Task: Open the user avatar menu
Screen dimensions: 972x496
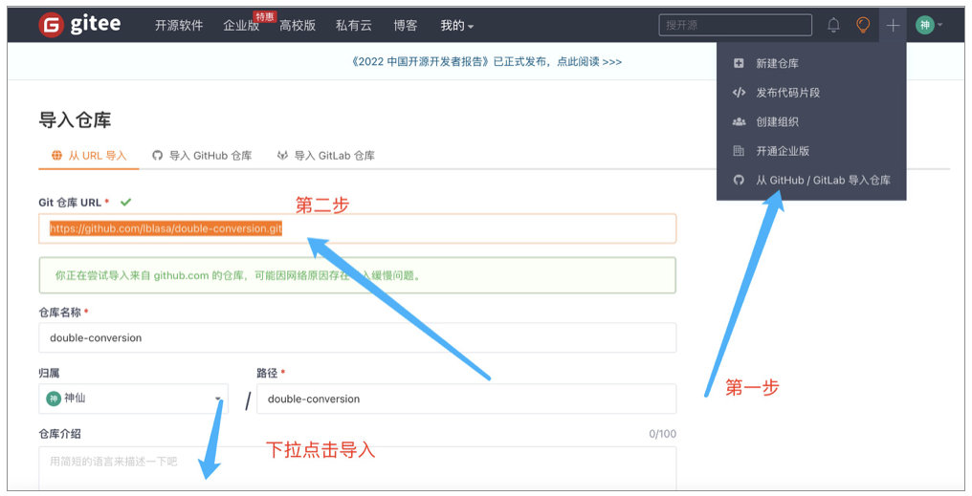Action: [929, 25]
